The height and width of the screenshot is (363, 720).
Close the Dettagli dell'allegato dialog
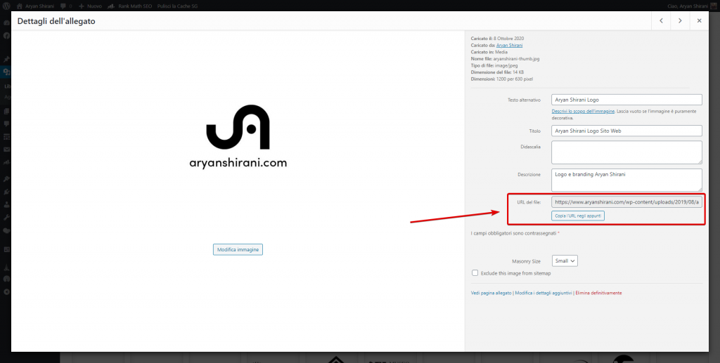699,20
